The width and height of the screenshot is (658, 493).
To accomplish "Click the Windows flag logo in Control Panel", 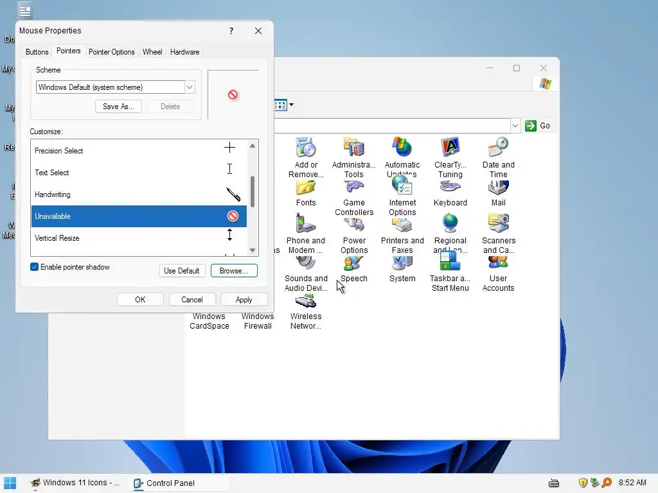I will click(545, 84).
